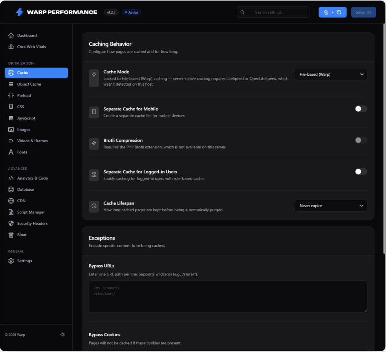Toggle Brotli Compression switch
386x352 pixels.
361,140
